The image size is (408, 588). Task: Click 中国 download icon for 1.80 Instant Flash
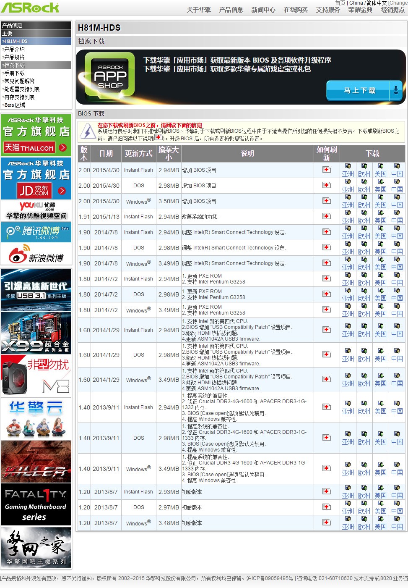[397, 275]
